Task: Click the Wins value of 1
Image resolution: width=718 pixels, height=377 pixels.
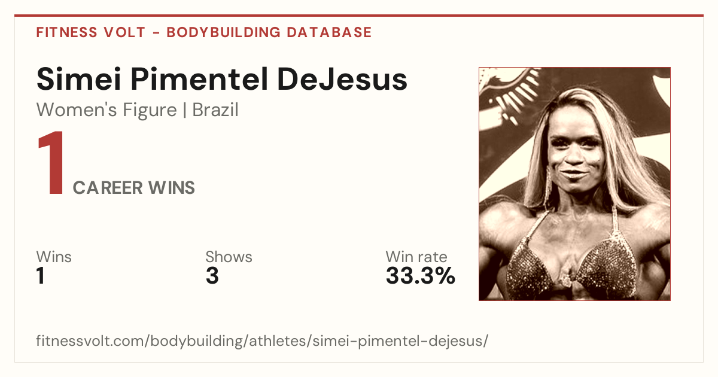Action: point(41,276)
